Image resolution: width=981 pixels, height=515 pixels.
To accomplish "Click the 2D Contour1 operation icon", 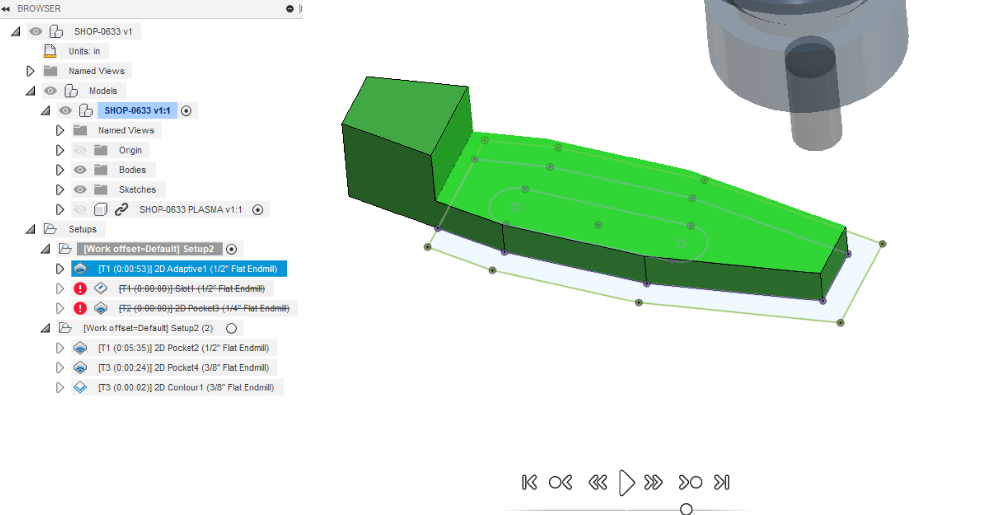I will 80,388.
